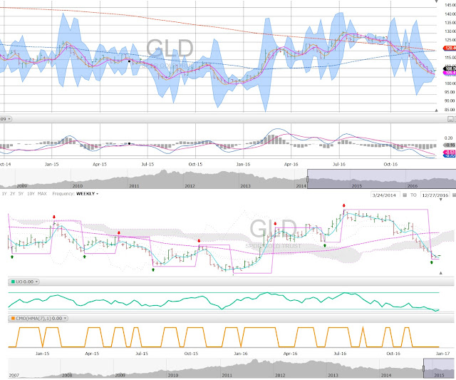Select the MAX time range
The width and height of the screenshot is (456, 380).
(42, 194)
